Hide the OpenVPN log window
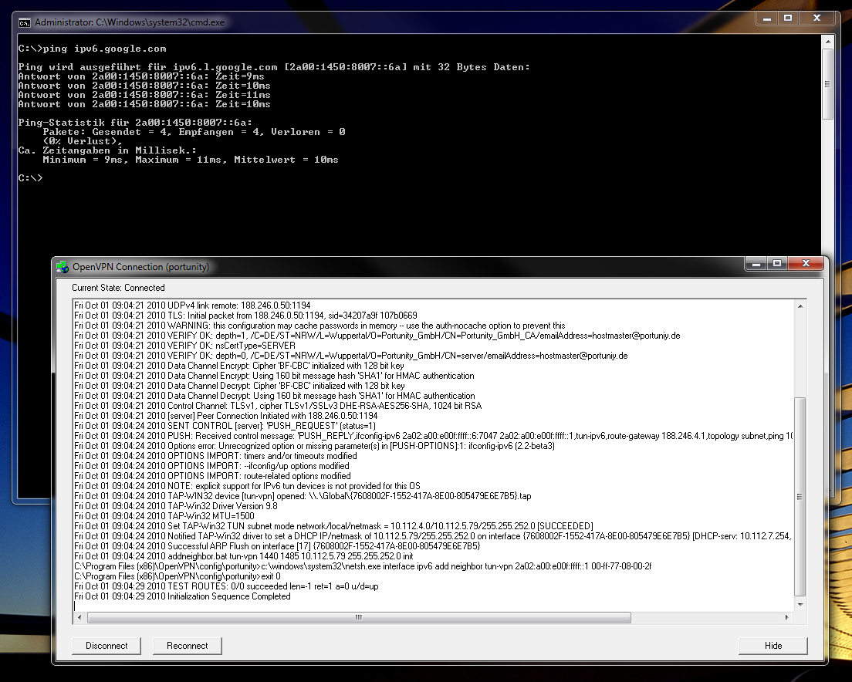This screenshot has height=682, width=852. point(773,646)
